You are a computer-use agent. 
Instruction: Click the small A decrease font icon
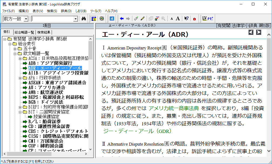pos(172,19)
